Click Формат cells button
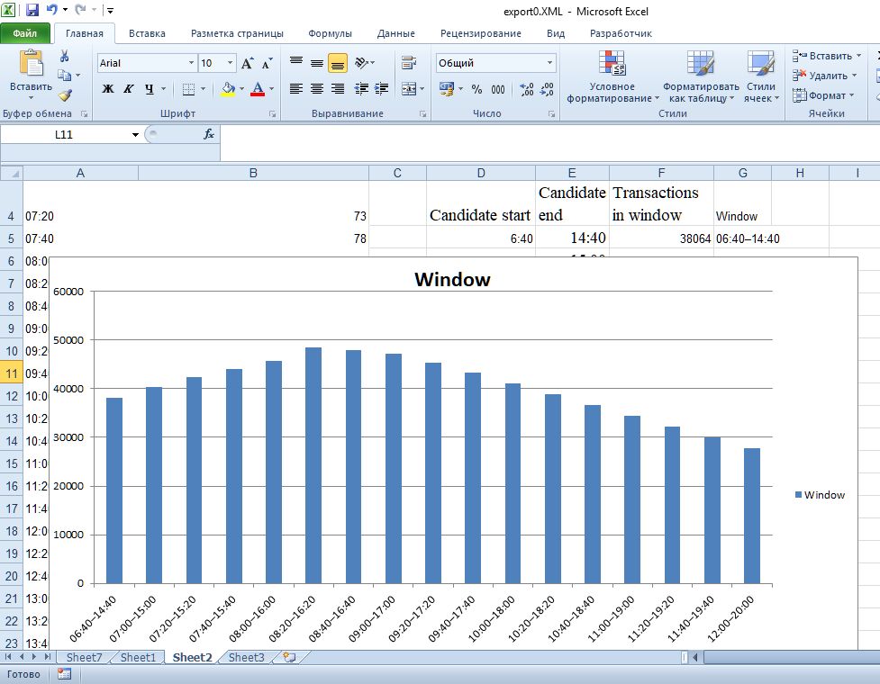This screenshot has width=880, height=684. point(822,95)
